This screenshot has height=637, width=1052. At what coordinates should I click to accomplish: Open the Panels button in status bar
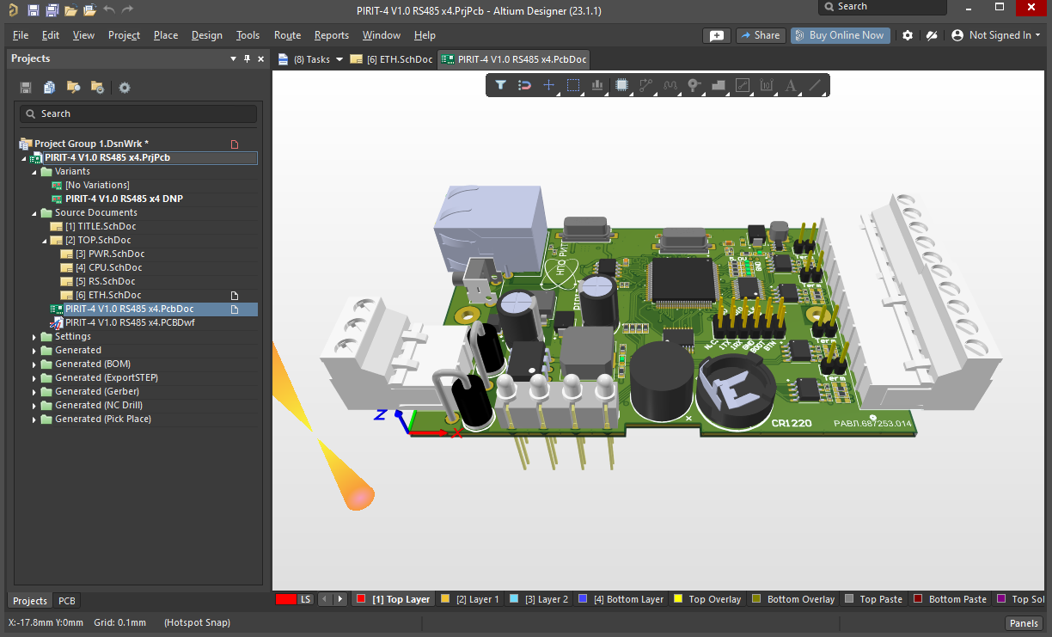pos(1024,623)
